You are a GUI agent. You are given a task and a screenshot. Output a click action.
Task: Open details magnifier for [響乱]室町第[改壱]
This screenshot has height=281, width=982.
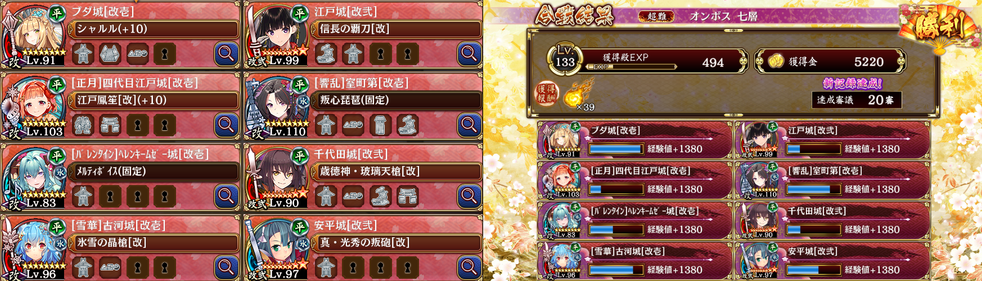469,125
